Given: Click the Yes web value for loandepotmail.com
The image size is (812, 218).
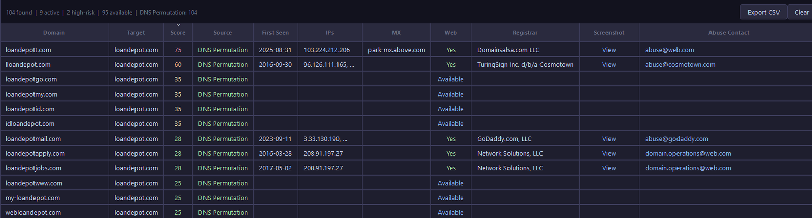Looking at the screenshot, I should click(x=451, y=139).
